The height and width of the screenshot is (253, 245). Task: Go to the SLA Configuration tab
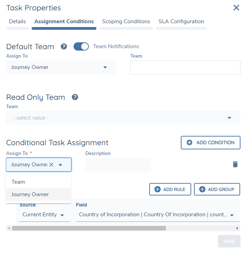181,21
